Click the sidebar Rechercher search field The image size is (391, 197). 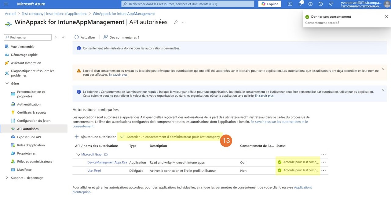click(27, 37)
